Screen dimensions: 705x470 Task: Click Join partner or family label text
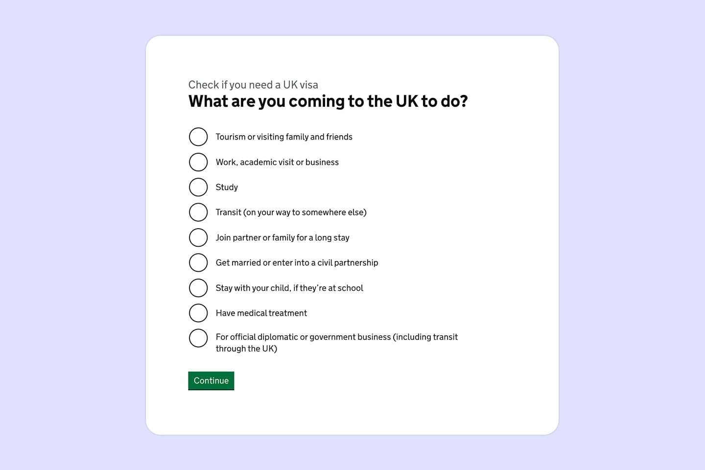click(x=282, y=237)
